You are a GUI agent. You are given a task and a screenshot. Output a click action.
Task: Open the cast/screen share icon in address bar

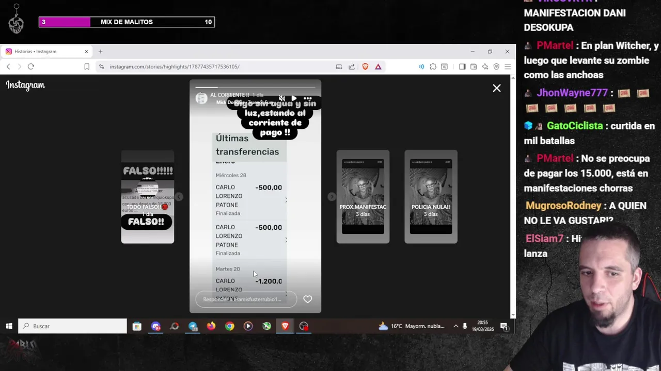click(x=339, y=66)
